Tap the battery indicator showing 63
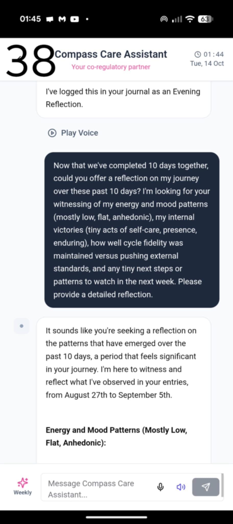 (x=205, y=19)
